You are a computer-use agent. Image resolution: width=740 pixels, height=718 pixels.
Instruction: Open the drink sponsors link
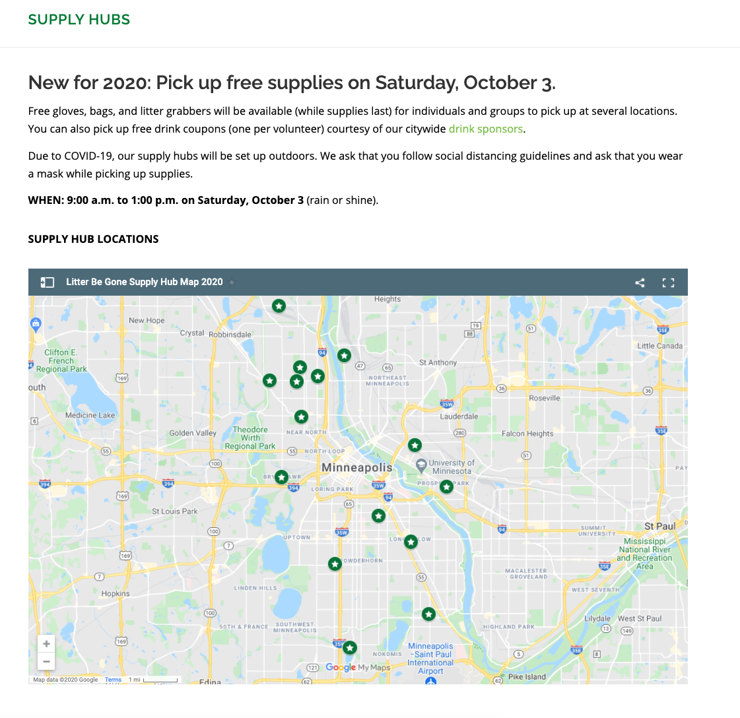pos(485,129)
